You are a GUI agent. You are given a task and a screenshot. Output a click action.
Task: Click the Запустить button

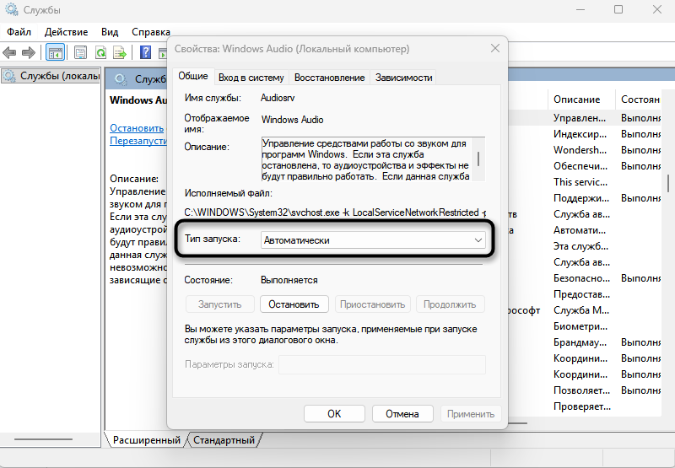pos(219,304)
